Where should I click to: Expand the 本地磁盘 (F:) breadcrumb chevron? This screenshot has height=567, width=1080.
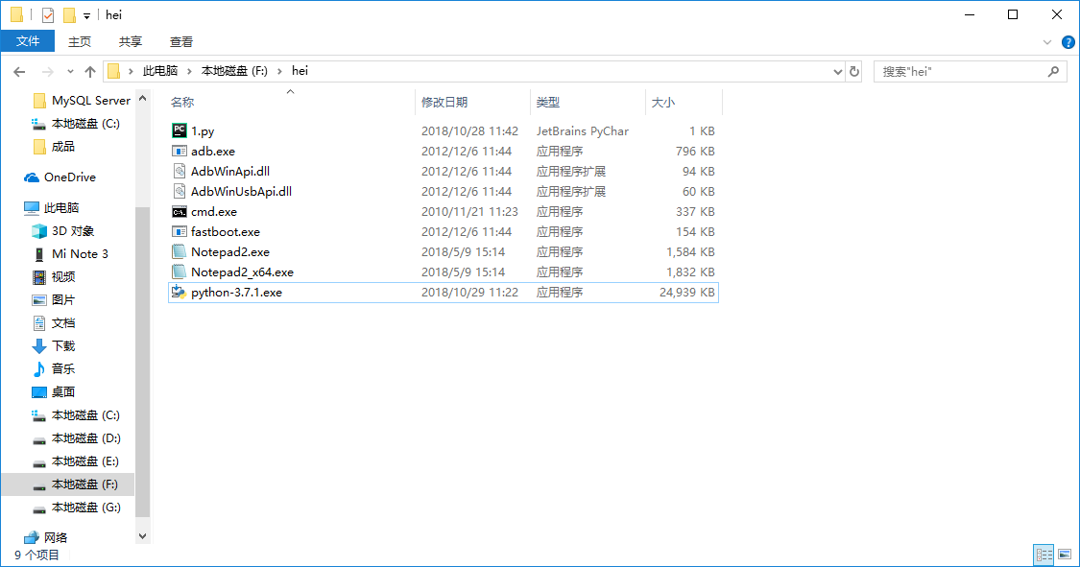tap(279, 71)
